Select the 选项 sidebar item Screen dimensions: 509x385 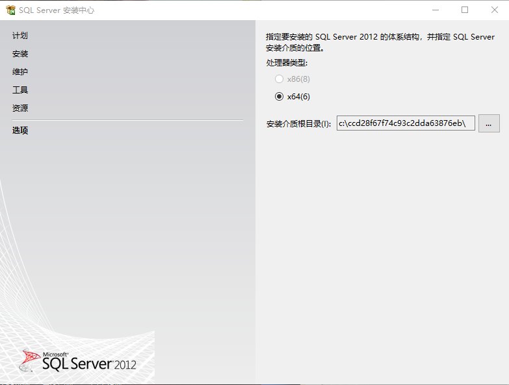tap(20, 130)
